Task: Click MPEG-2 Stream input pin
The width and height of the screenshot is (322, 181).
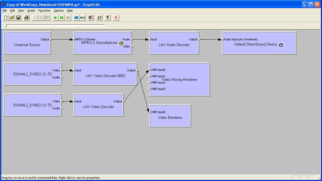Action: tap(73, 39)
